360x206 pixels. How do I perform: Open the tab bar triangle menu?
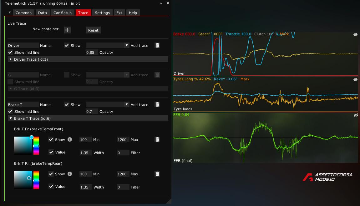tap(10, 13)
